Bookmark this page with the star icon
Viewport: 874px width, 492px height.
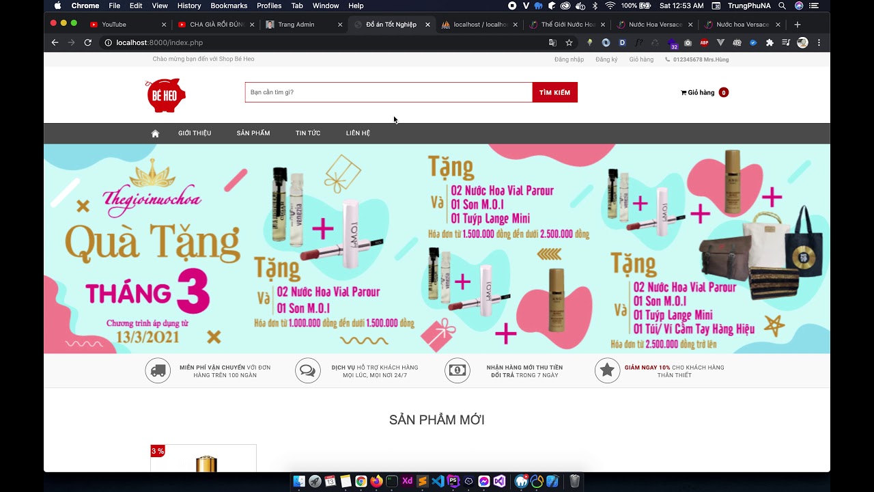(569, 42)
